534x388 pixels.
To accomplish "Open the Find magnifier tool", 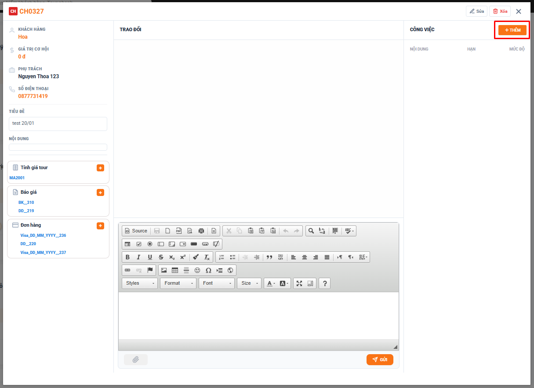I will click(x=311, y=231).
